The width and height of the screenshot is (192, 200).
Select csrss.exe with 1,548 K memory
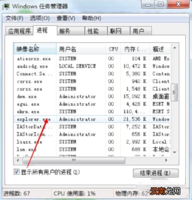(x=92, y=89)
